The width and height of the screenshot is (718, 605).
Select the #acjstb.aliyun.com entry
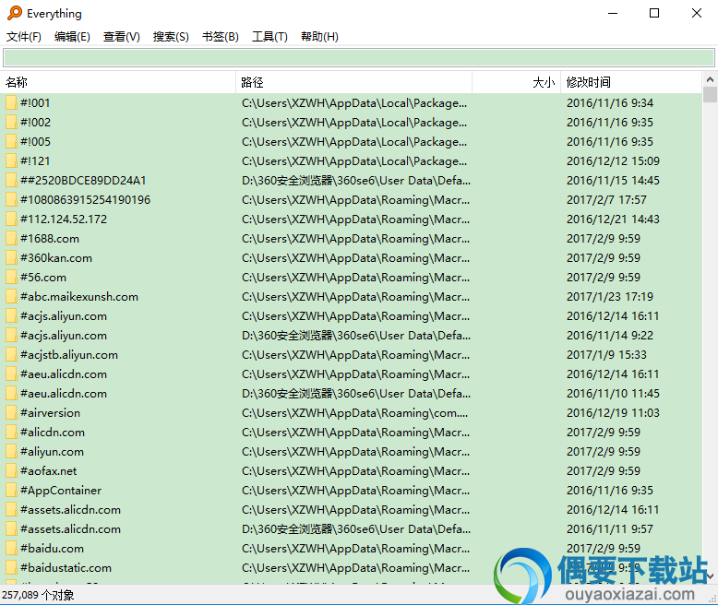[69, 355]
